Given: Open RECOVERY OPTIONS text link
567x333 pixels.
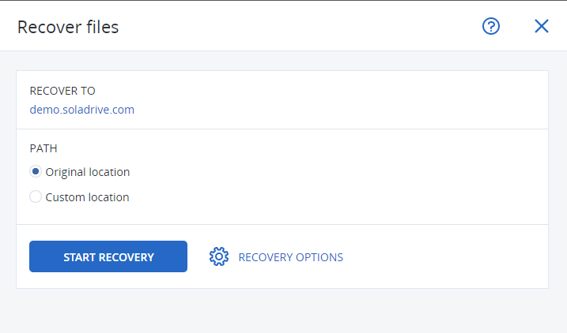Looking at the screenshot, I should [291, 257].
